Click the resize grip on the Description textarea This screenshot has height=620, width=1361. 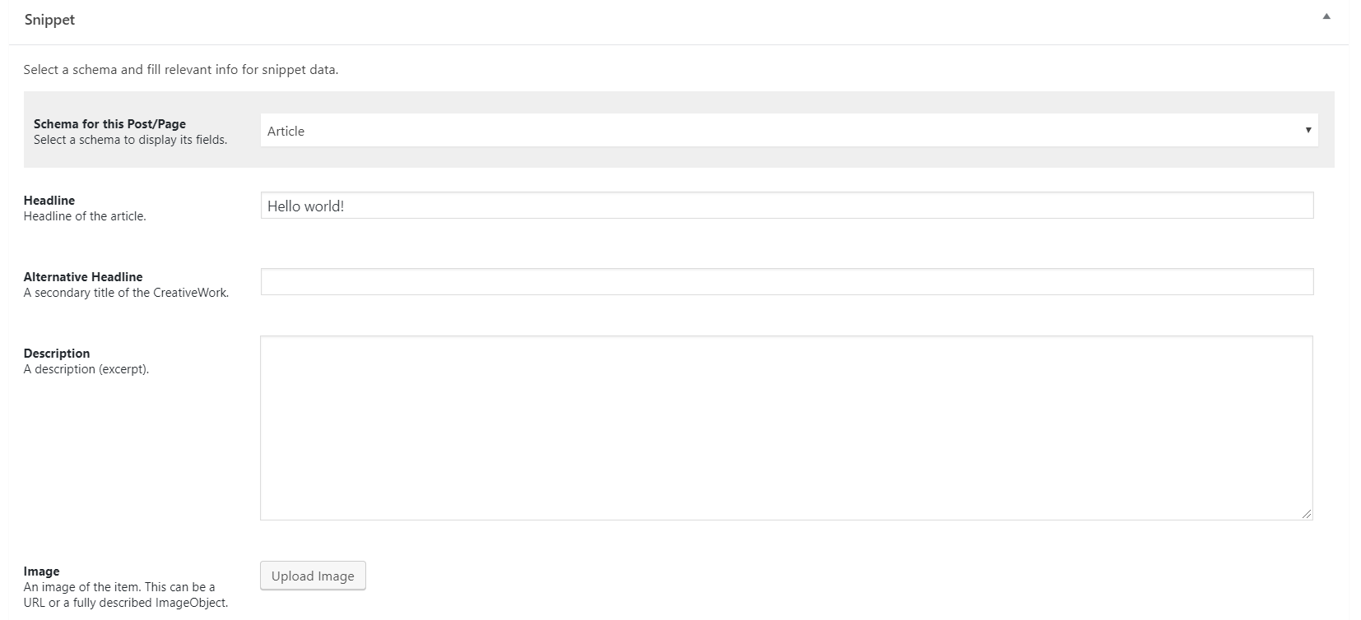pos(1307,514)
